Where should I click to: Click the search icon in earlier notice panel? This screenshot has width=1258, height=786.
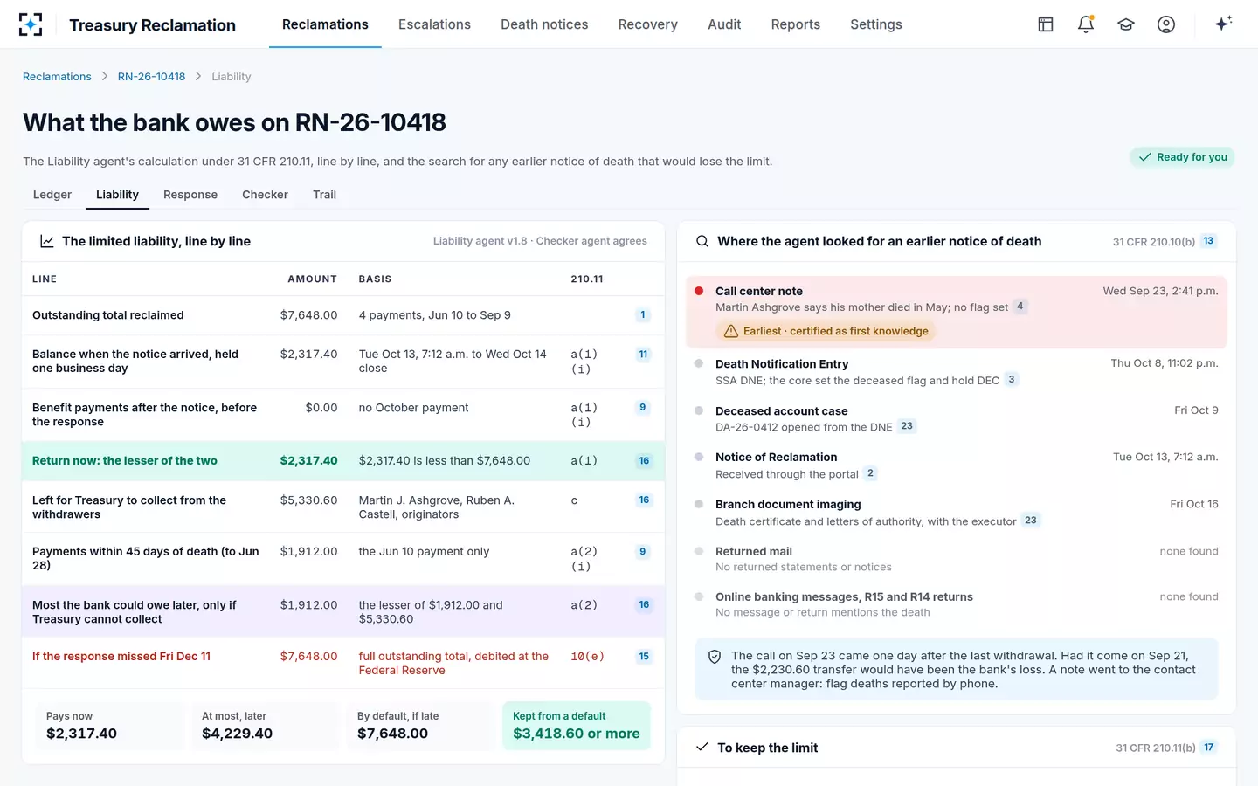(x=702, y=241)
